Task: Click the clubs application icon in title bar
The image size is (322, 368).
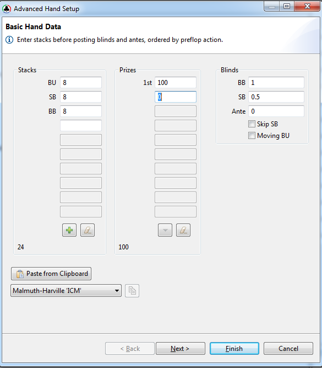Action: click(x=7, y=9)
